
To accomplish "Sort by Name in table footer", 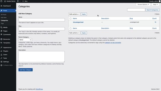I will pyautogui.click(x=75, y=28).
